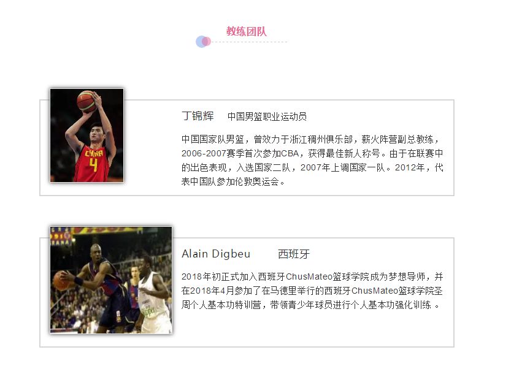
Task: Click the pink circle in heading decoration
Action: click(x=207, y=42)
